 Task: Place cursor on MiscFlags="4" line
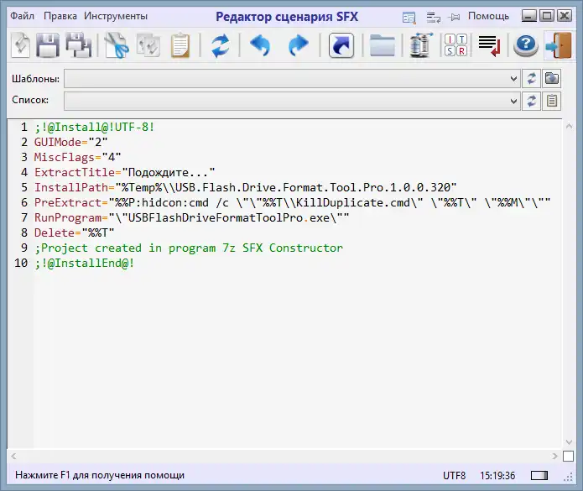77,157
